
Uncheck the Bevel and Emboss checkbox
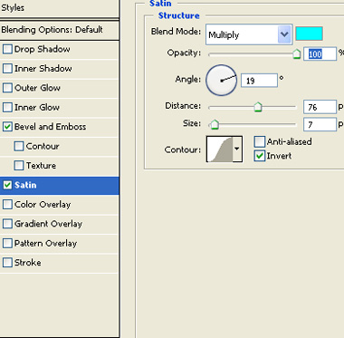(7, 127)
